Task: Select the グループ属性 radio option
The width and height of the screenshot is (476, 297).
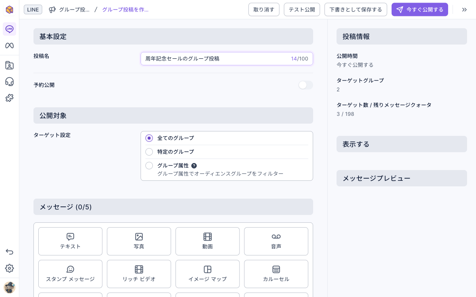Action: click(x=149, y=166)
